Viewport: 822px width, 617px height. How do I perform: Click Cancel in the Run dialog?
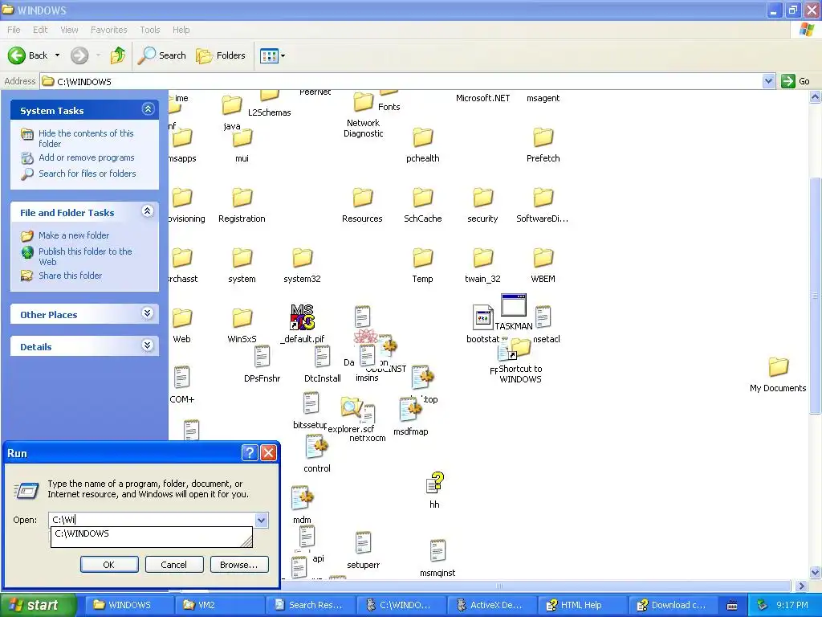click(x=173, y=565)
